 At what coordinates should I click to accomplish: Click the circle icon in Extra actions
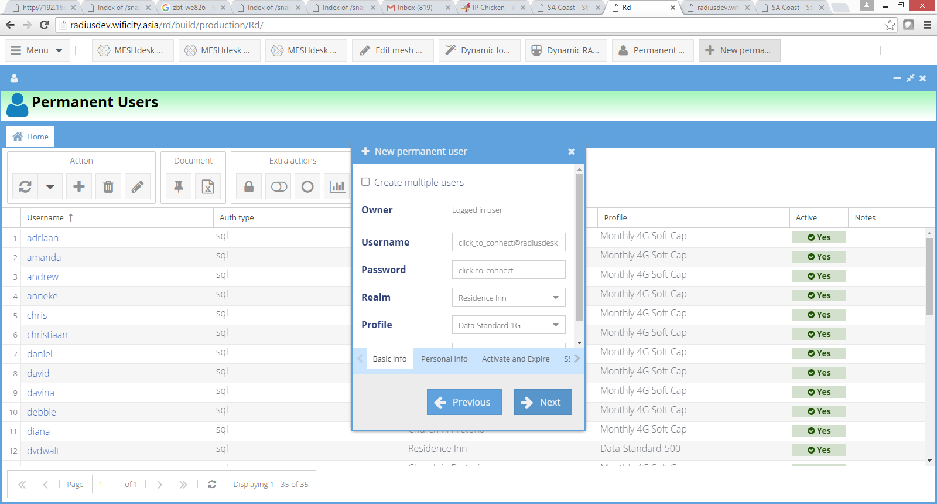(307, 187)
